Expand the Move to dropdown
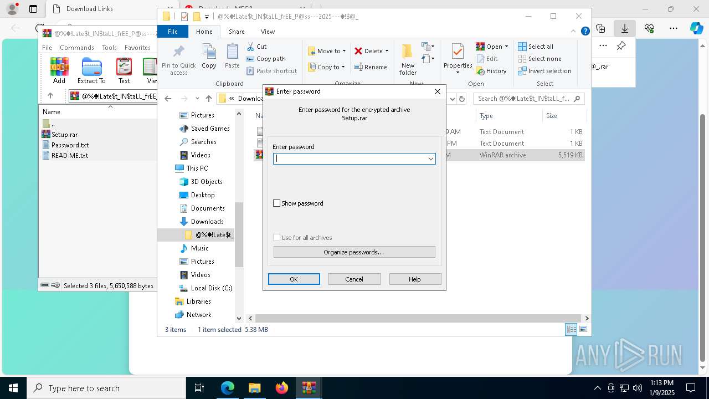 tap(344, 51)
